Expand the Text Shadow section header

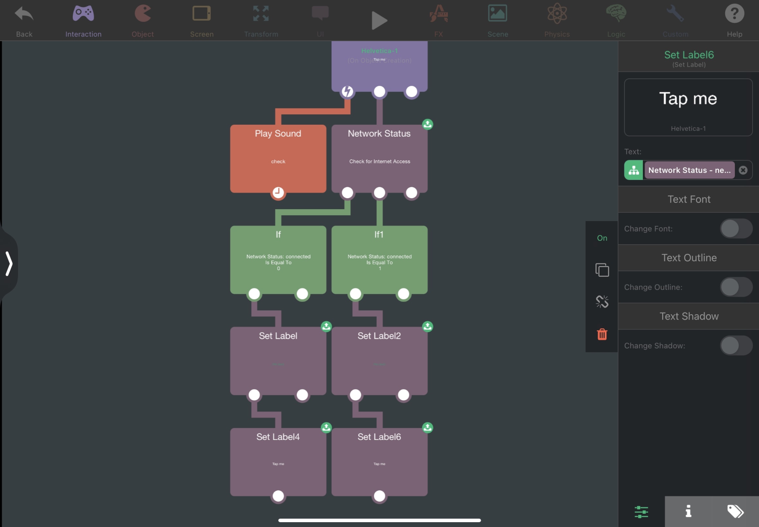688,316
